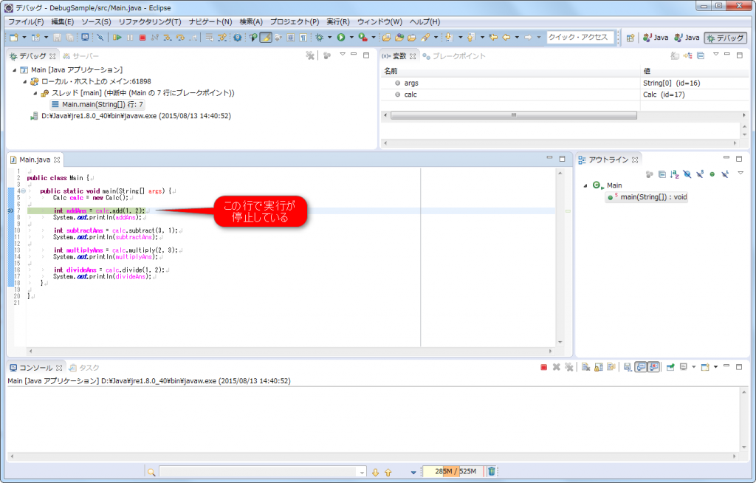Click the Suspend (pause) debug icon
The height and width of the screenshot is (483, 756).
tap(129, 35)
